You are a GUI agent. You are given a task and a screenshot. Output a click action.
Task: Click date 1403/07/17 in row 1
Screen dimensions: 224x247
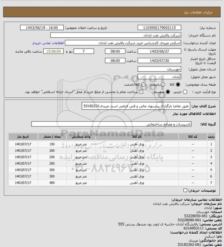click(23, 144)
